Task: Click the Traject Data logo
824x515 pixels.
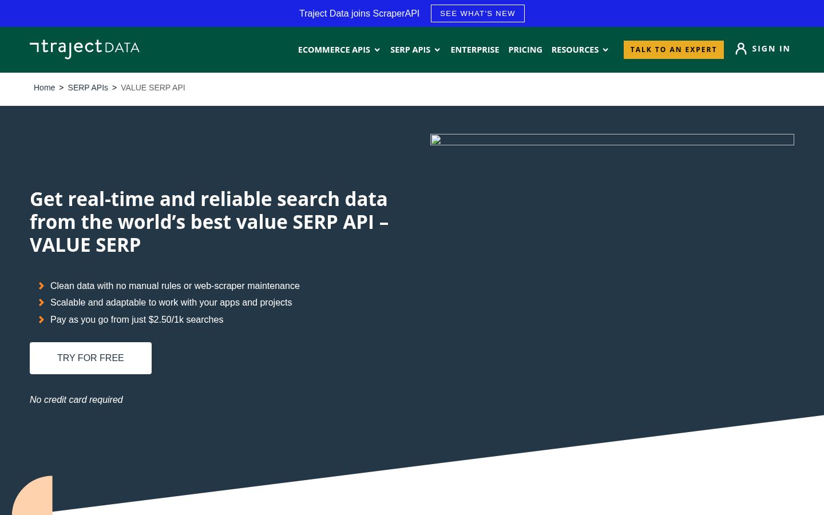Action: coord(85,49)
